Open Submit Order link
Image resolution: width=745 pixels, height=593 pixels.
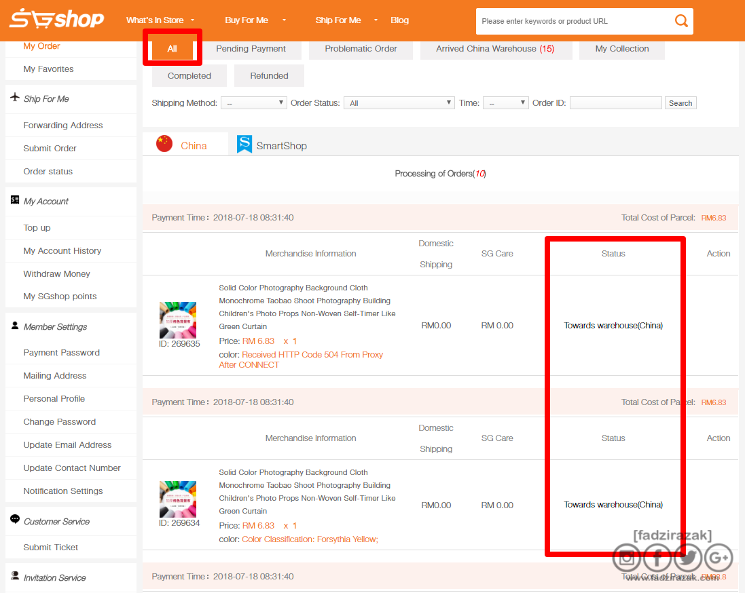[x=50, y=148]
